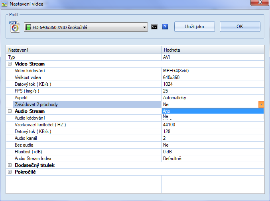Click the 1024 bitrate value
Viewport: 270px width, 201px height.
pos(213,84)
